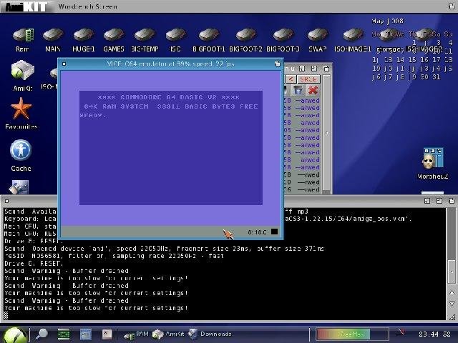Click the shell window scrollbar down arrow
The width and height of the screenshot is (458, 343).
(452, 304)
